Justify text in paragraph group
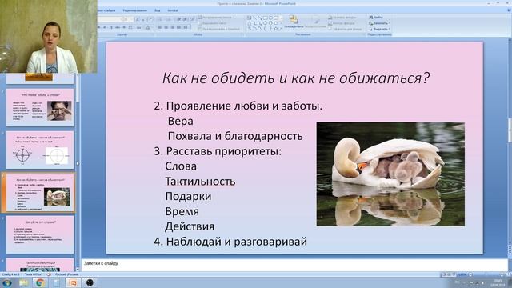Viewport: 512px width, 288px height. click(178, 27)
